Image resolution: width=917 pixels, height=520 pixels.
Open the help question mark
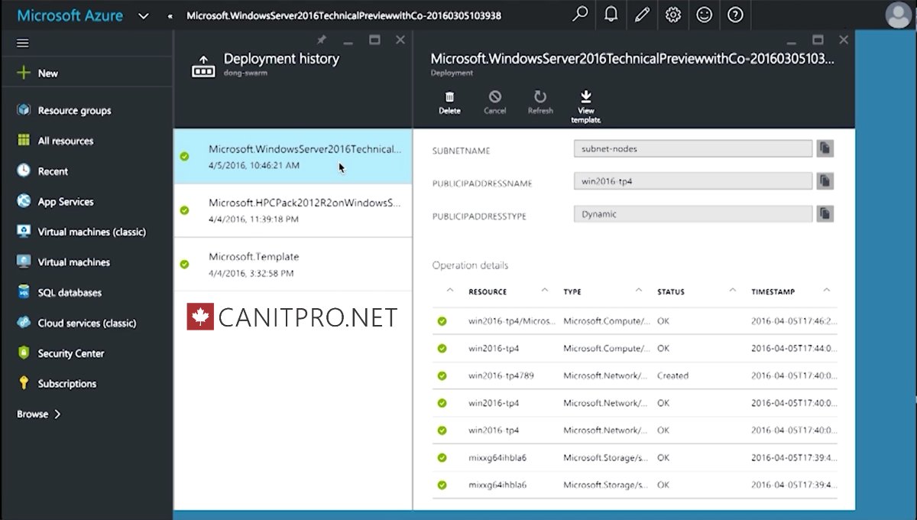[735, 15]
